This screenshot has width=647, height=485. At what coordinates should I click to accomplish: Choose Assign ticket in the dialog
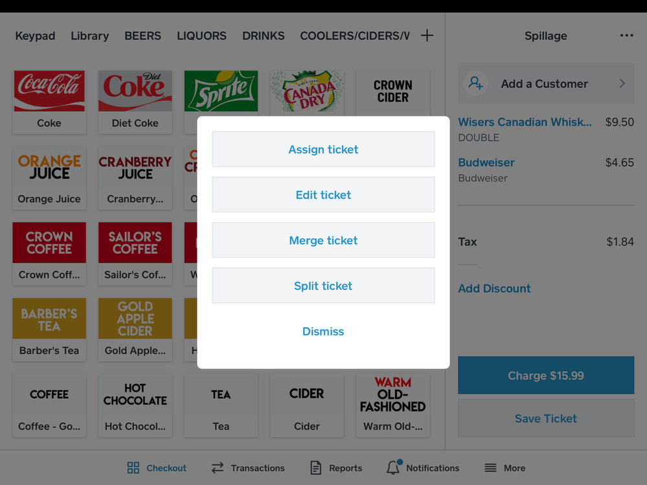click(x=323, y=149)
